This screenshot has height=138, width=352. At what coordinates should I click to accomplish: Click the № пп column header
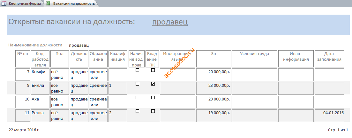22,59
